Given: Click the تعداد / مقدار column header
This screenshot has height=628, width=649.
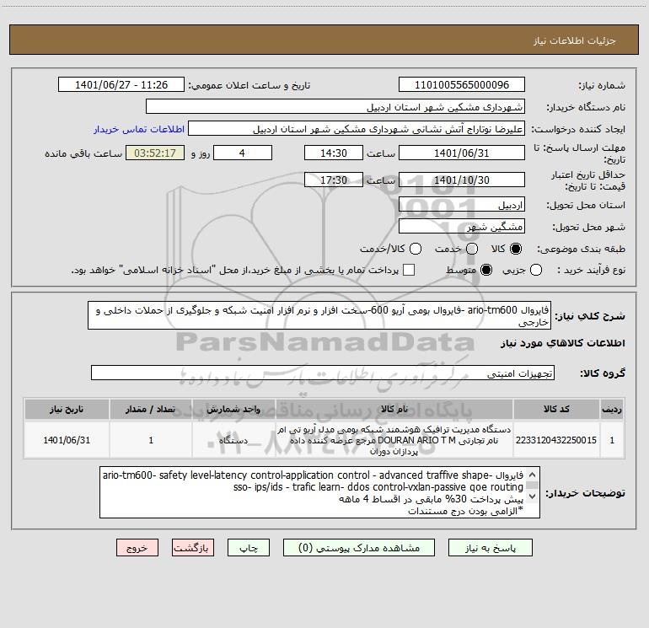Looking at the screenshot, I should pyautogui.click(x=151, y=409).
